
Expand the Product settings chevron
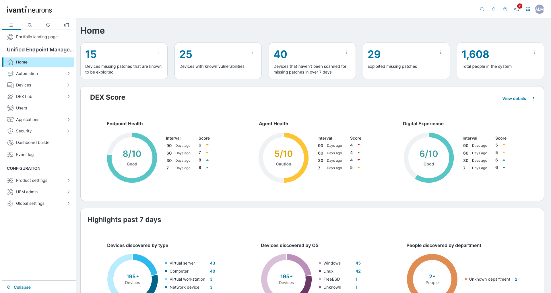tap(69, 180)
